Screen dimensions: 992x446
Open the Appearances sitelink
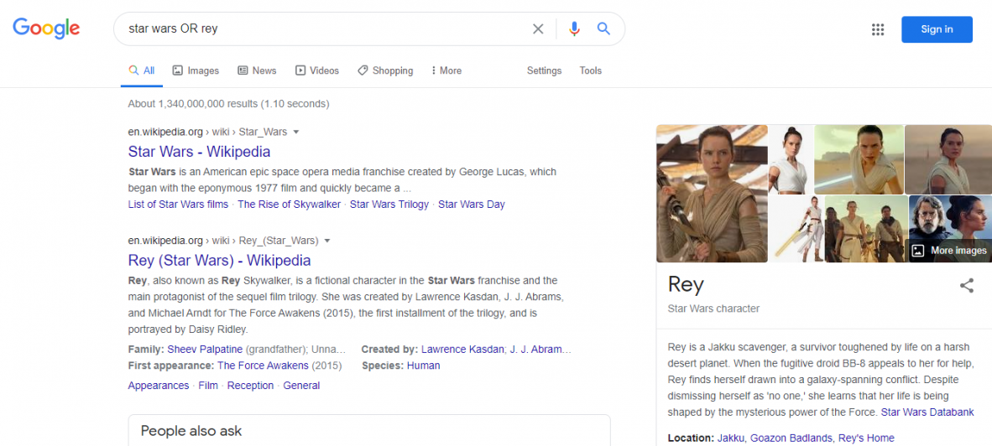tap(158, 386)
